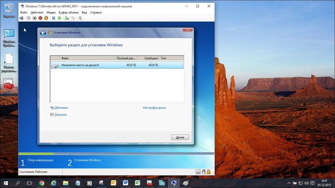Click the greyed-out Start VM toolbar icon

click(29, 18)
